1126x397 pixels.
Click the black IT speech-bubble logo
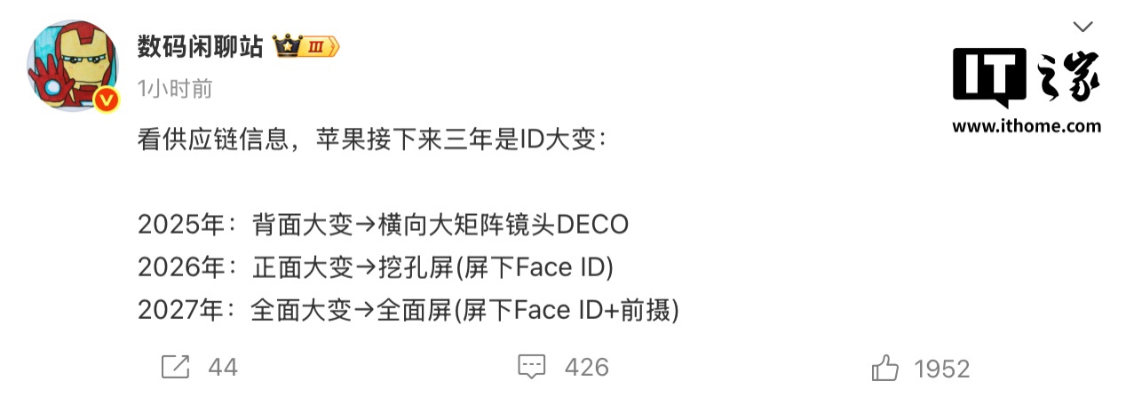pos(989,76)
